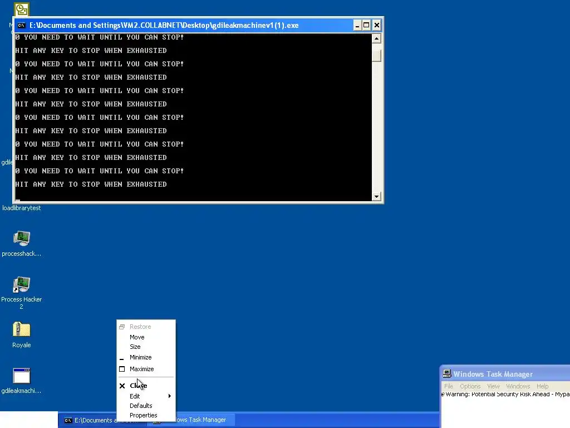This screenshot has width=570, height=428.
Task: Select the gdileakmachi desktop icon
Action: (22, 376)
